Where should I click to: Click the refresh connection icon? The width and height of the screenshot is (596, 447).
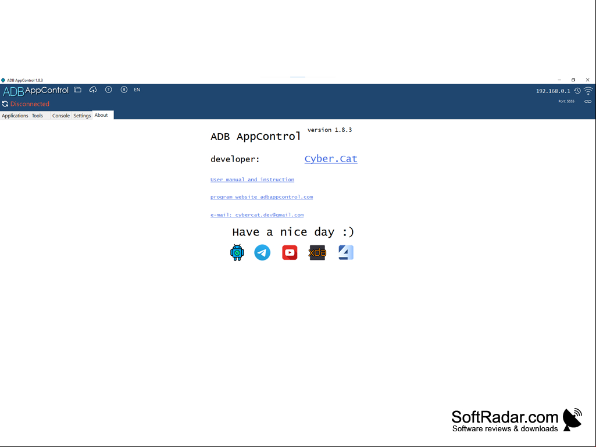tap(5, 104)
